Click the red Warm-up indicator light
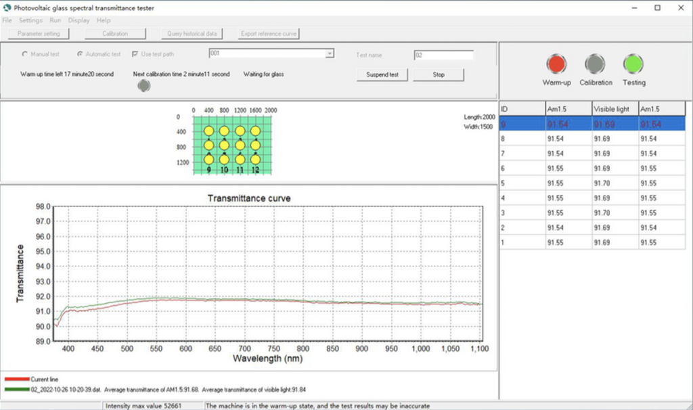 556,64
